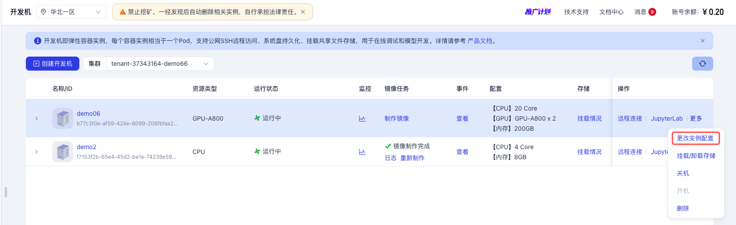This screenshot has height=225, width=736.
Task: Open the 产品文档 link
Action: pos(480,41)
